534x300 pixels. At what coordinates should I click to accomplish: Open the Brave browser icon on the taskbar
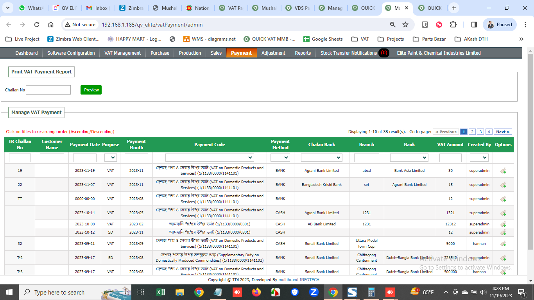click(x=295, y=292)
